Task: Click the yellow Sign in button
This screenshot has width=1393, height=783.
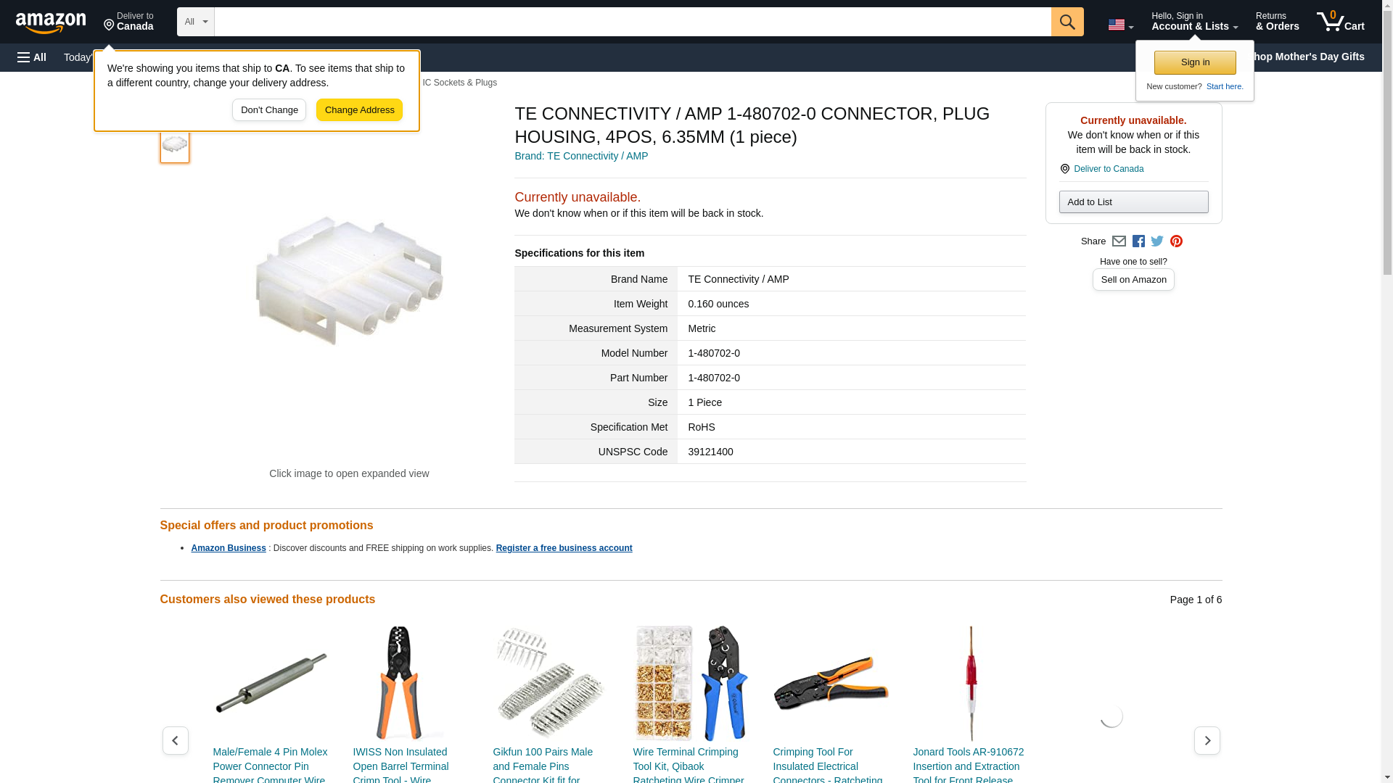Action: (x=1195, y=62)
